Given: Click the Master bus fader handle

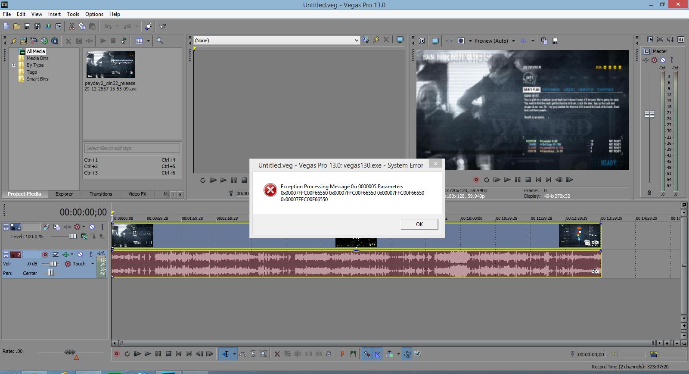Looking at the screenshot, I should click(x=649, y=114).
